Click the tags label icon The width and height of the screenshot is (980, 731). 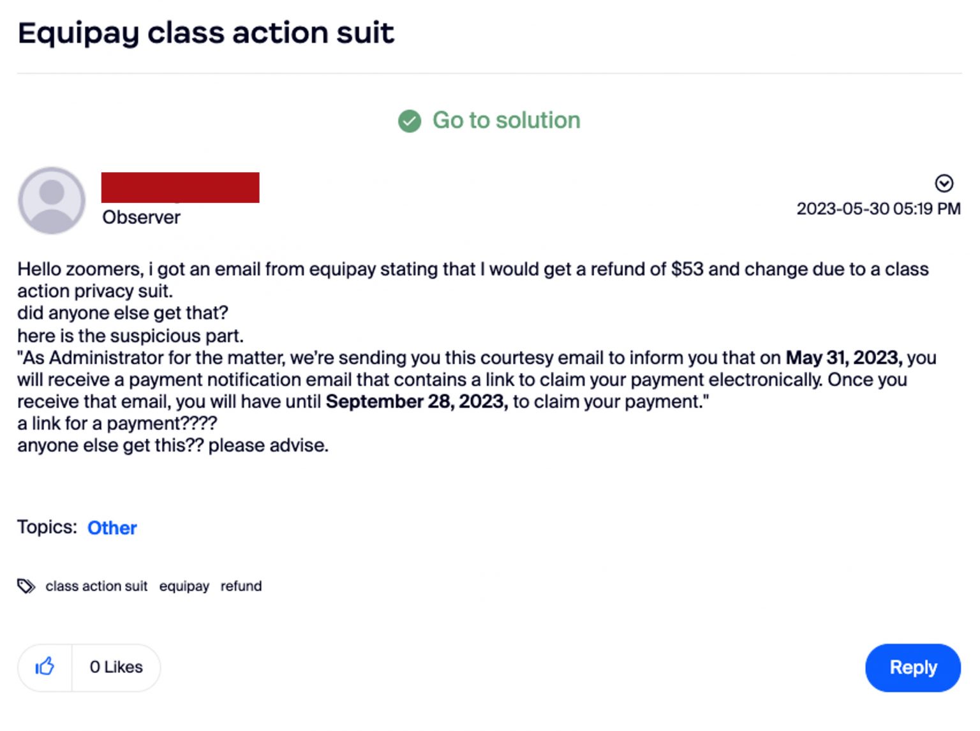click(26, 586)
